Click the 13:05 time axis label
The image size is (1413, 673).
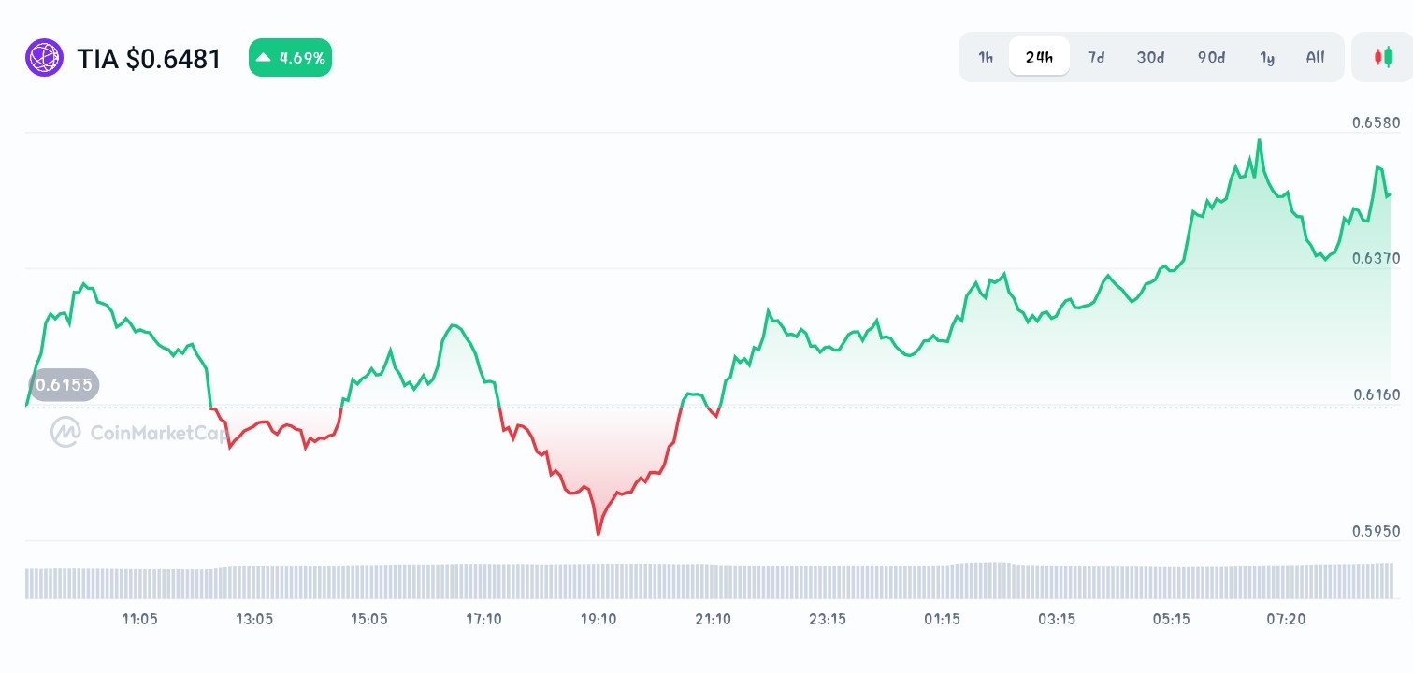[254, 619]
